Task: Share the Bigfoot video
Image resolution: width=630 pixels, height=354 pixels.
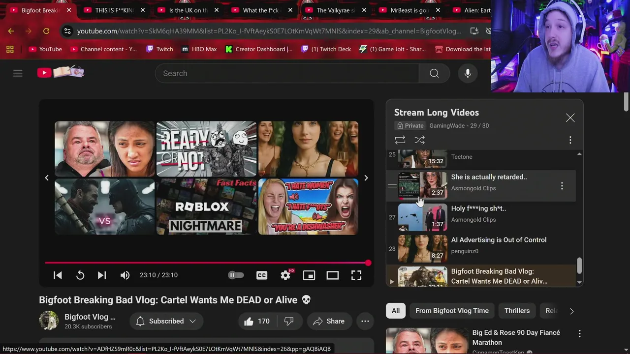Action: pyautogui.click(x=329, y=321)
